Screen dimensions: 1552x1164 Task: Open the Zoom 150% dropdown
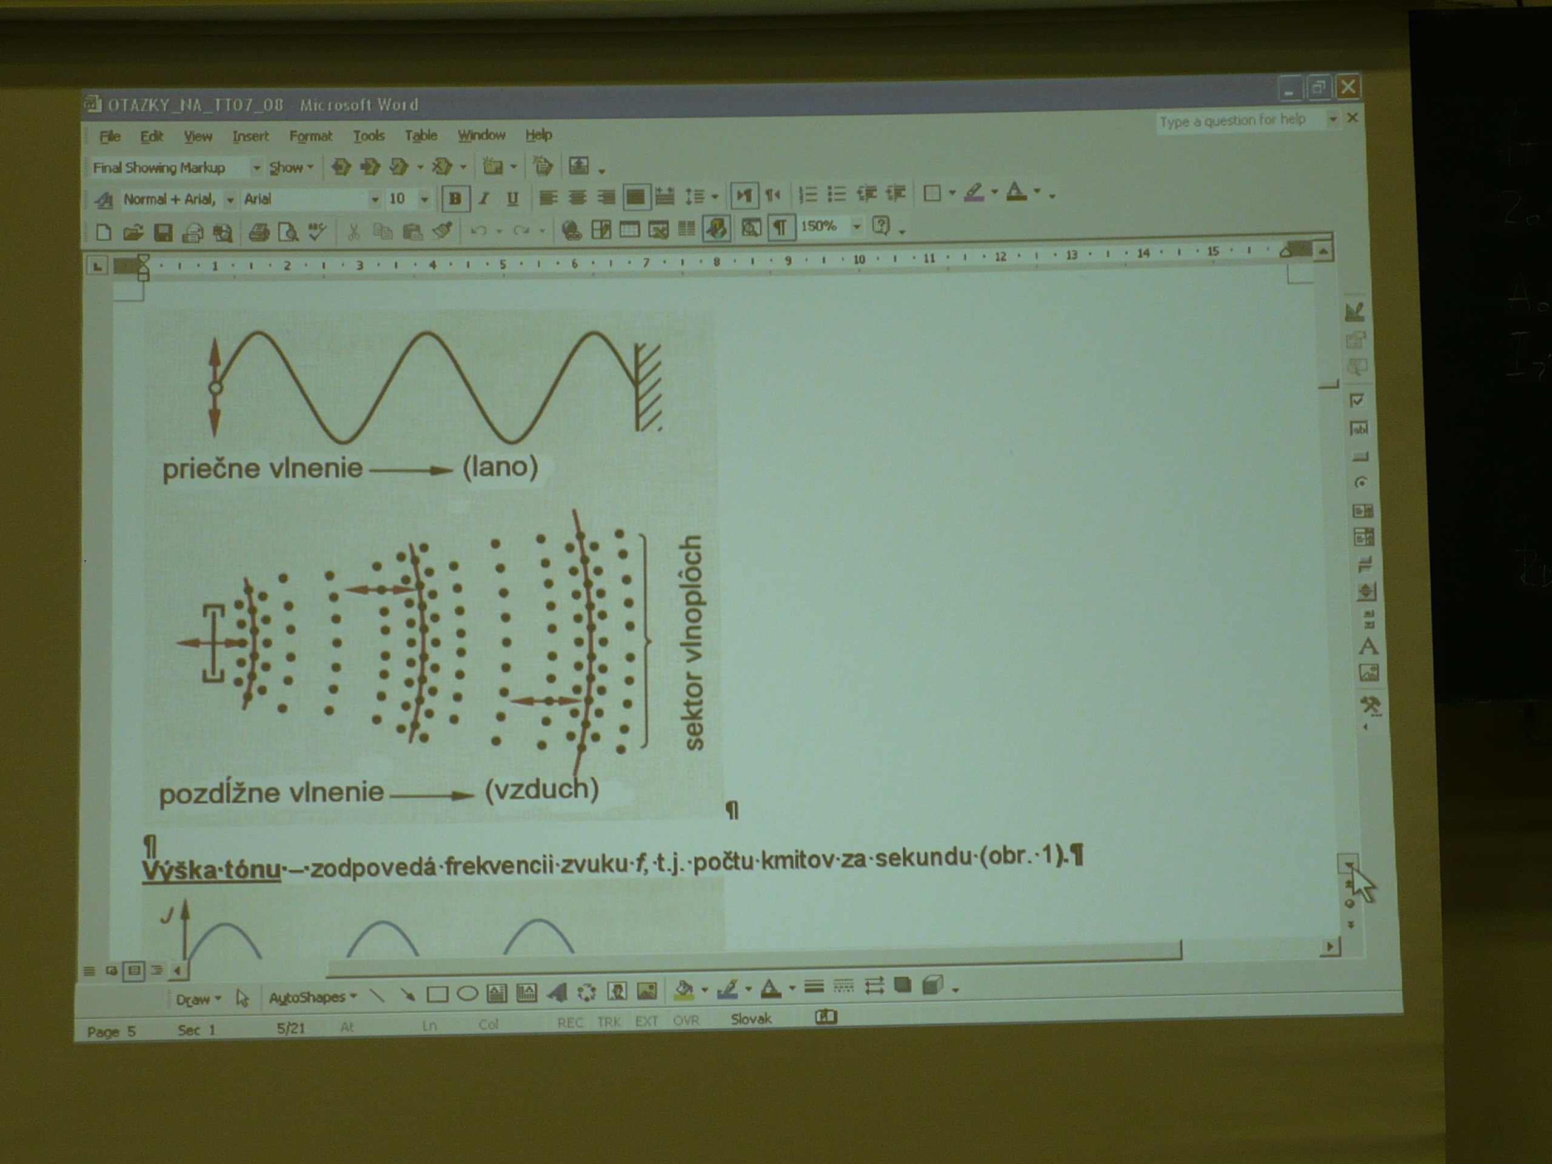[x=857, y=227]
